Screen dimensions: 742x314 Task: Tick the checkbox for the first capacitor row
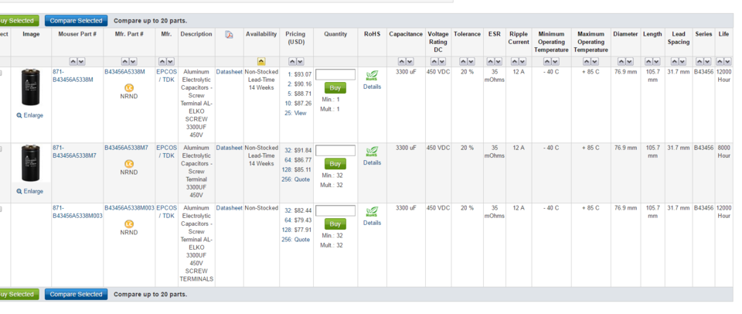2,73
